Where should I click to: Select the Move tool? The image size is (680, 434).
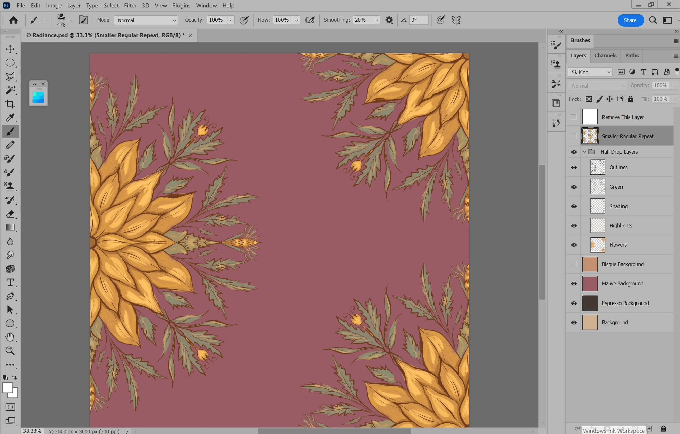10,49
